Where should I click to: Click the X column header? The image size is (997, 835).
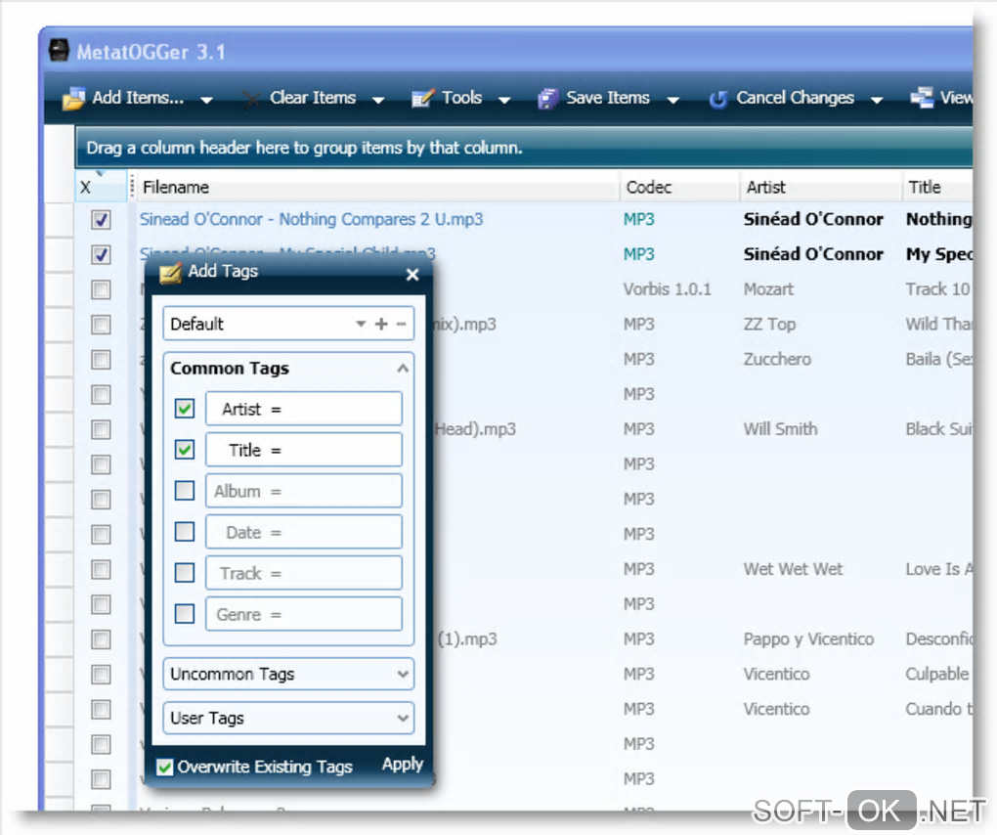tap(101, 187)
